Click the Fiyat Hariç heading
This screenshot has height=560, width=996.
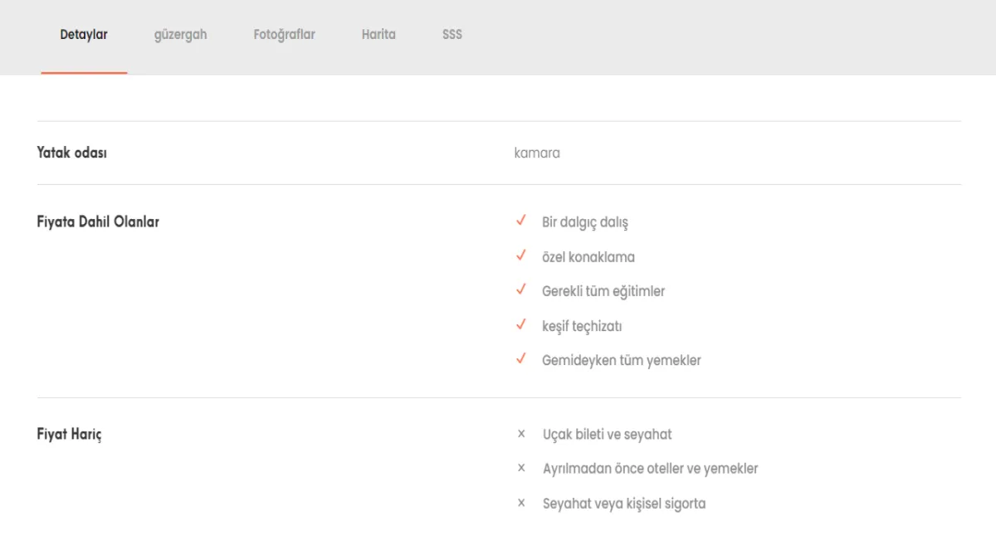coord(70,435)
